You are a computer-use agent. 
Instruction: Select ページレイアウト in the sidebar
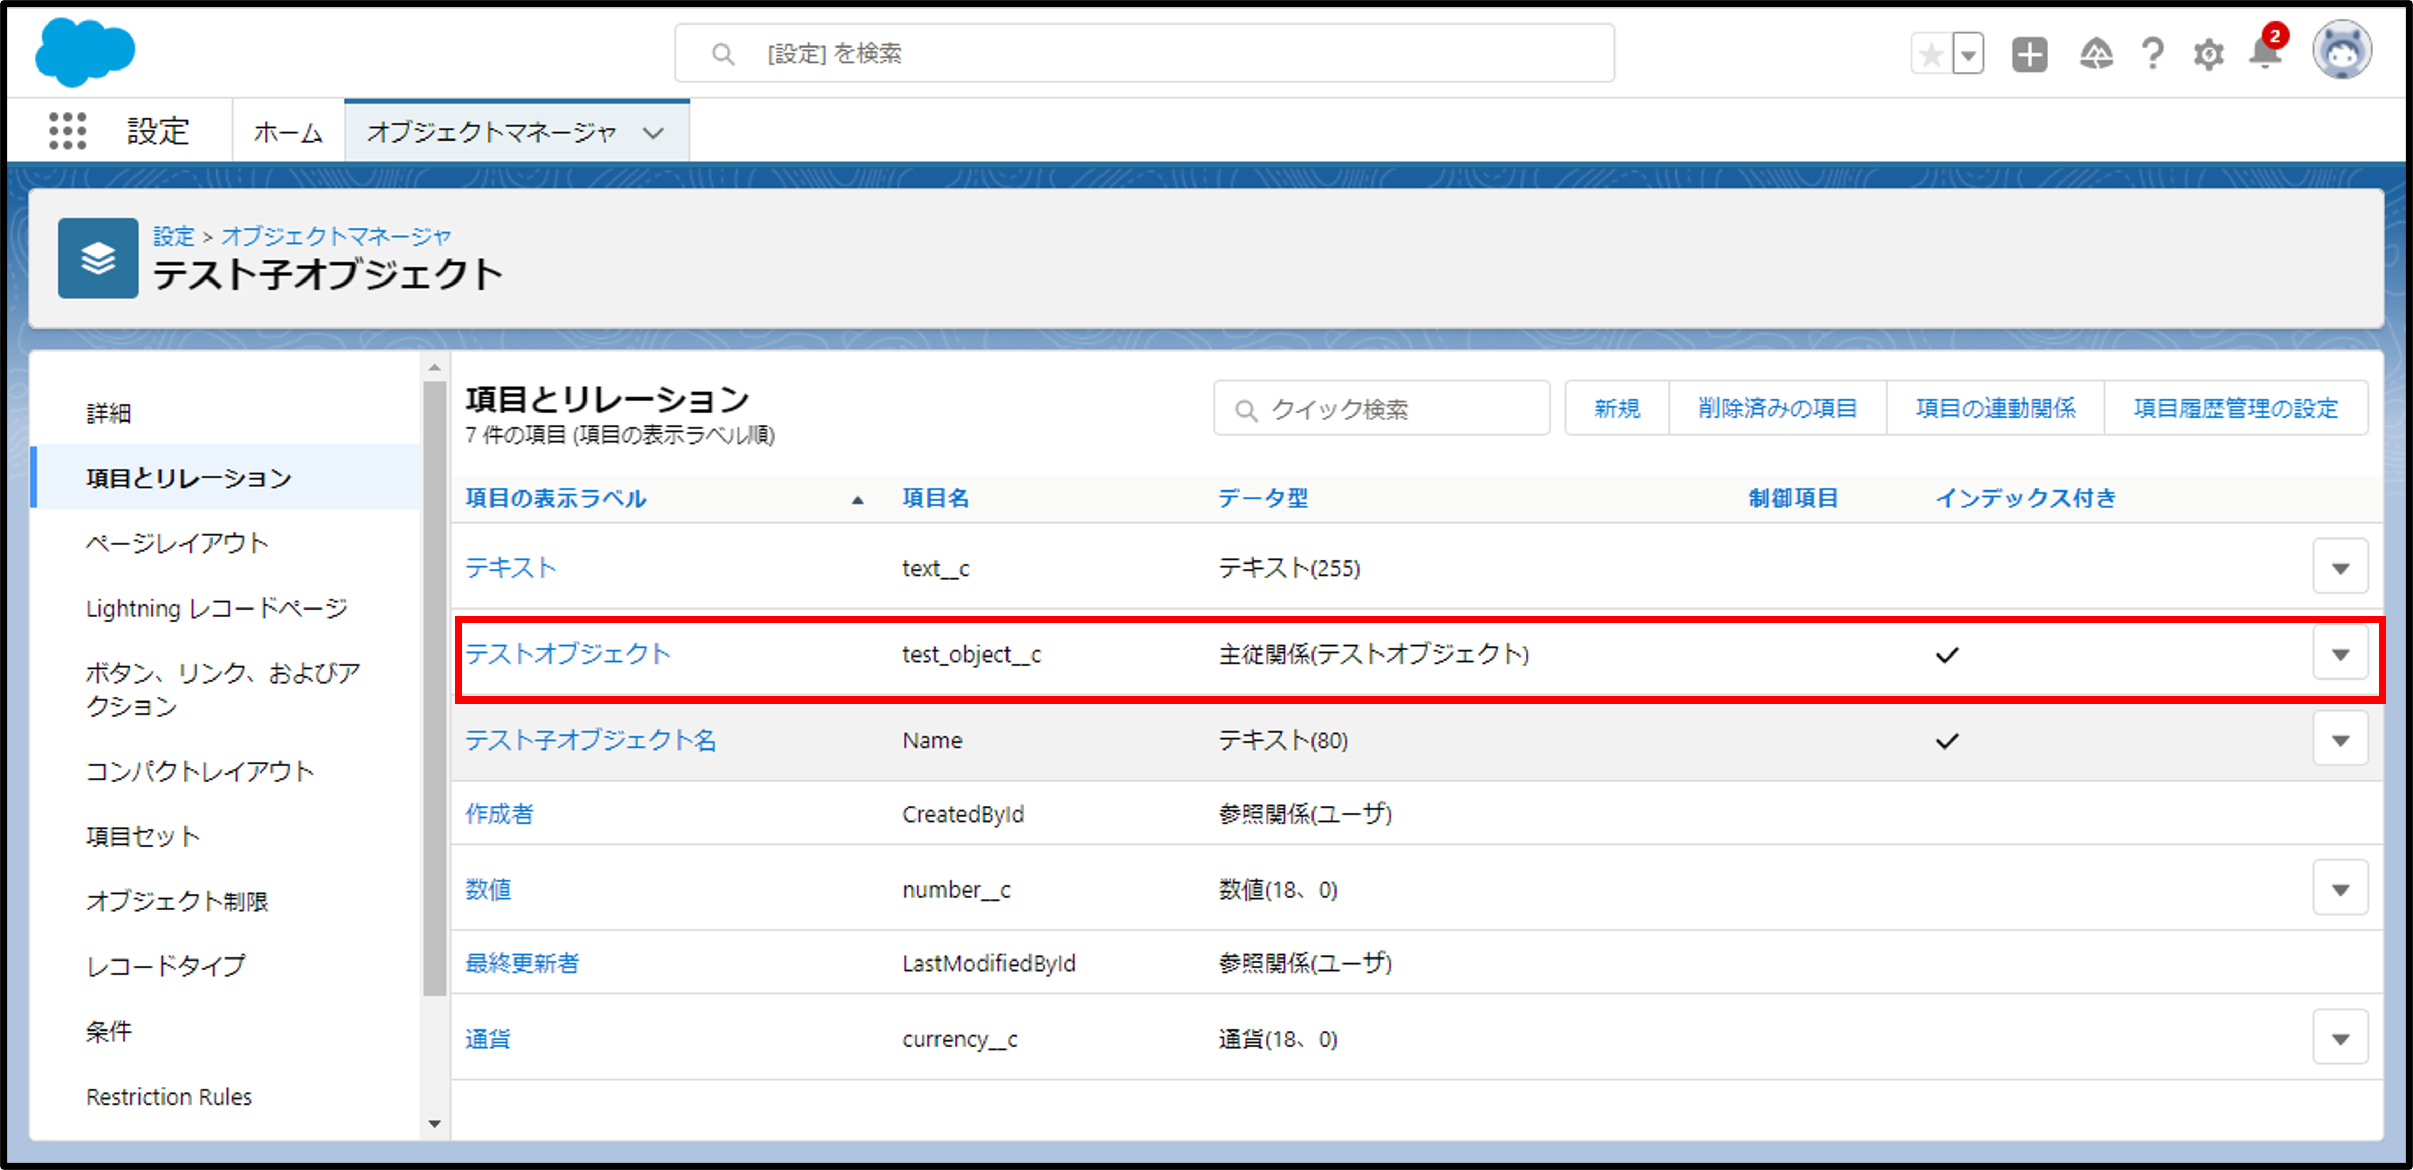pyautogui.click(x=177, y=543)
